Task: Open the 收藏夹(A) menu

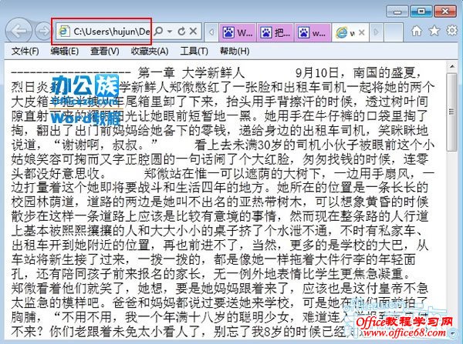Action: click(150, 52)
